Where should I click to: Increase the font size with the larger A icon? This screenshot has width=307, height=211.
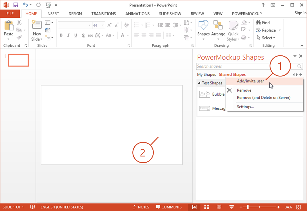[109, 25]
